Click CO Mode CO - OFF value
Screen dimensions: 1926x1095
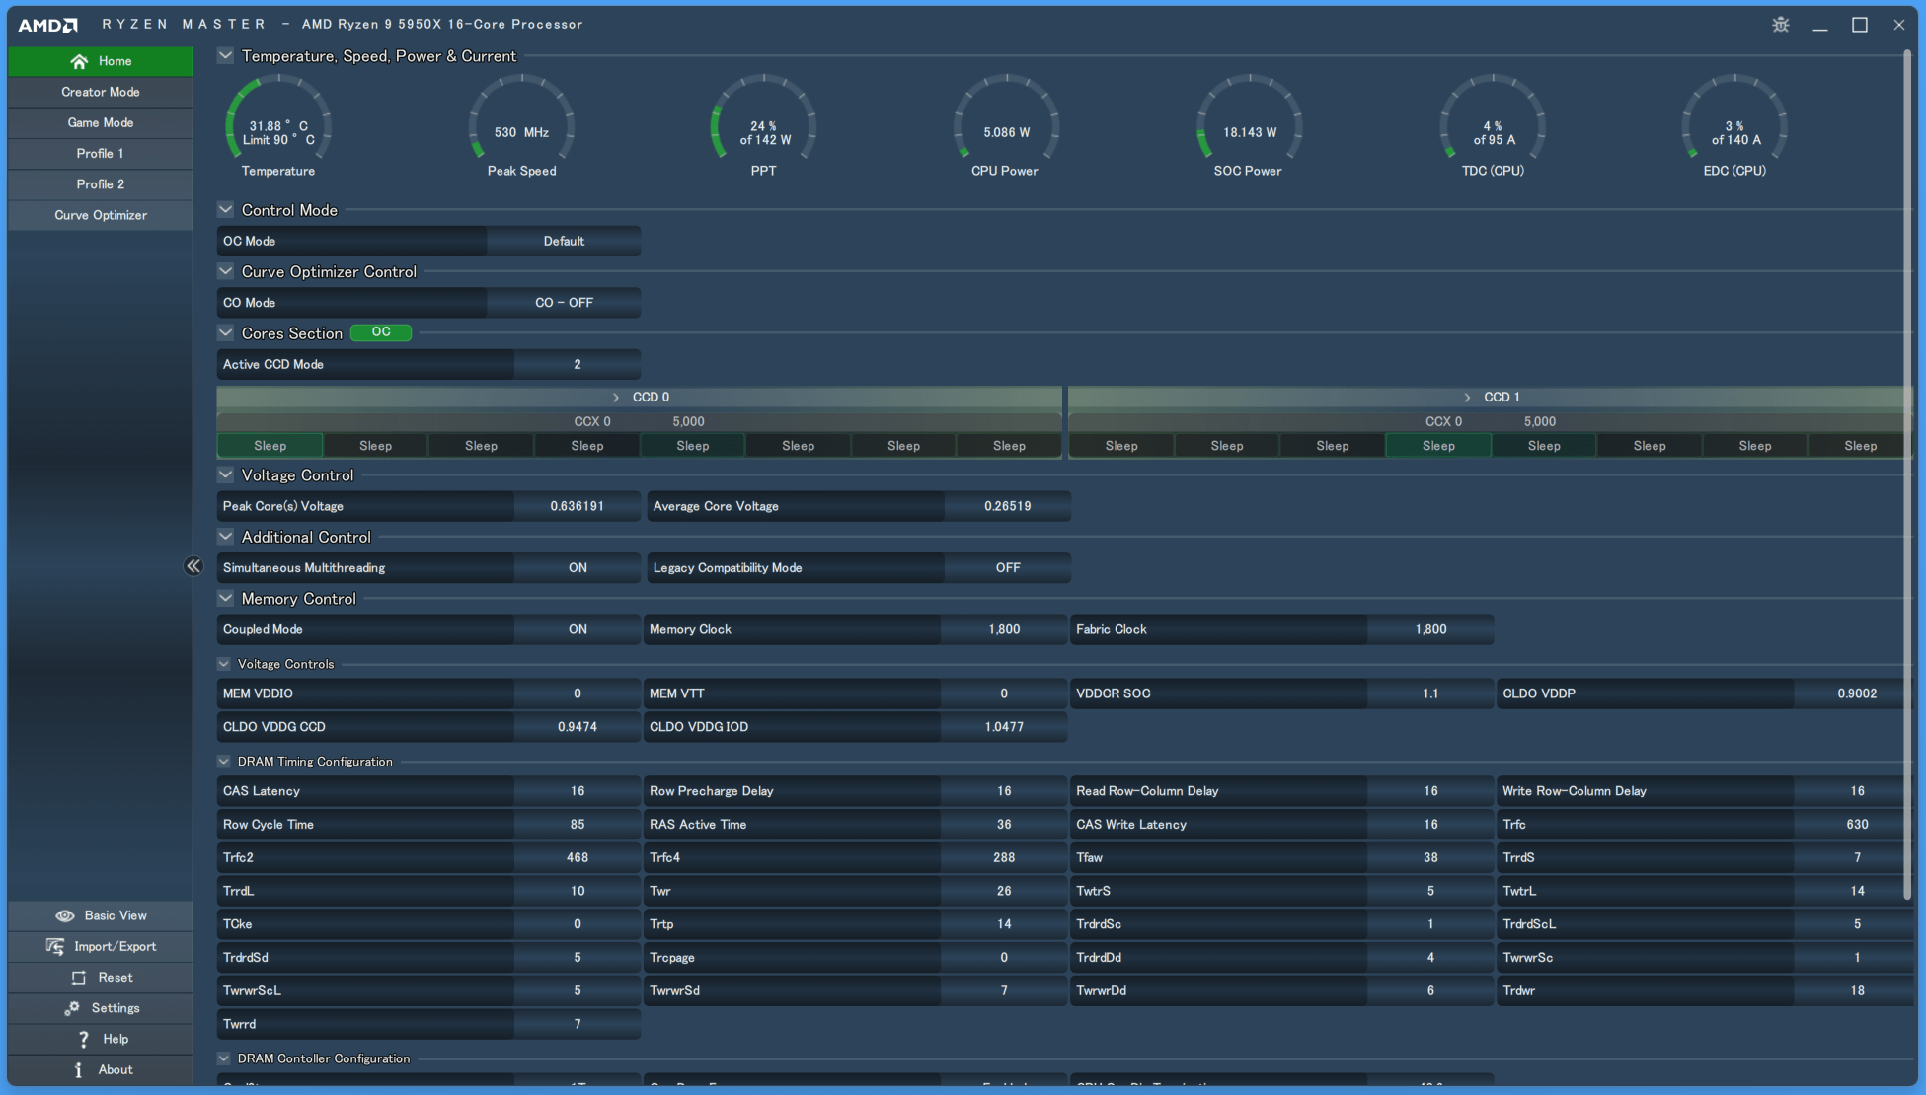pos(564,303)
